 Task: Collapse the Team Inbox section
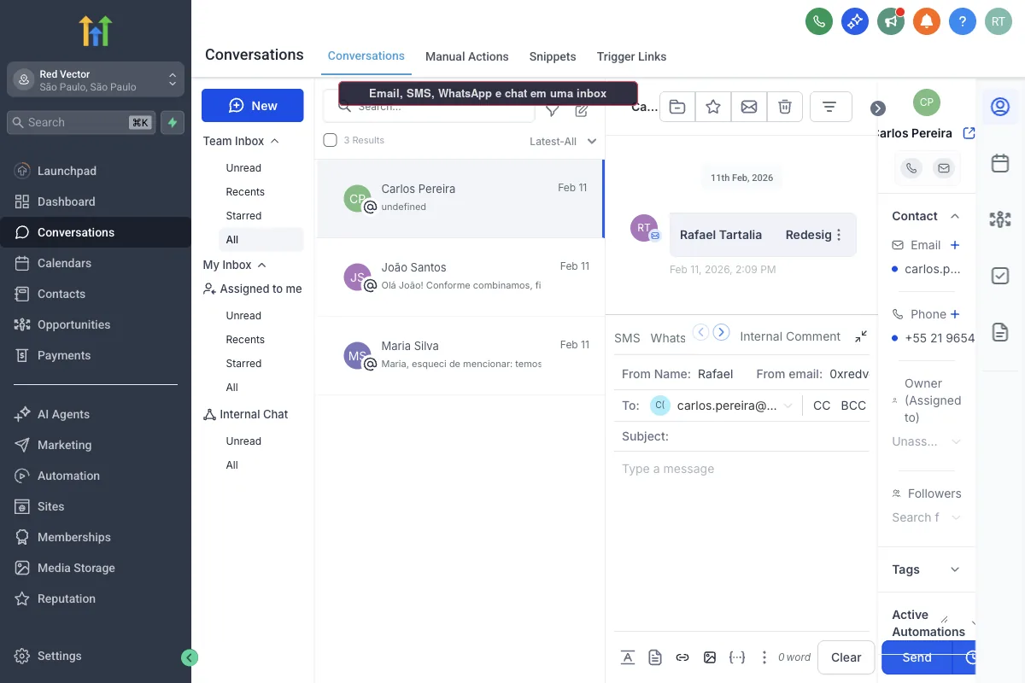[275, 140]
